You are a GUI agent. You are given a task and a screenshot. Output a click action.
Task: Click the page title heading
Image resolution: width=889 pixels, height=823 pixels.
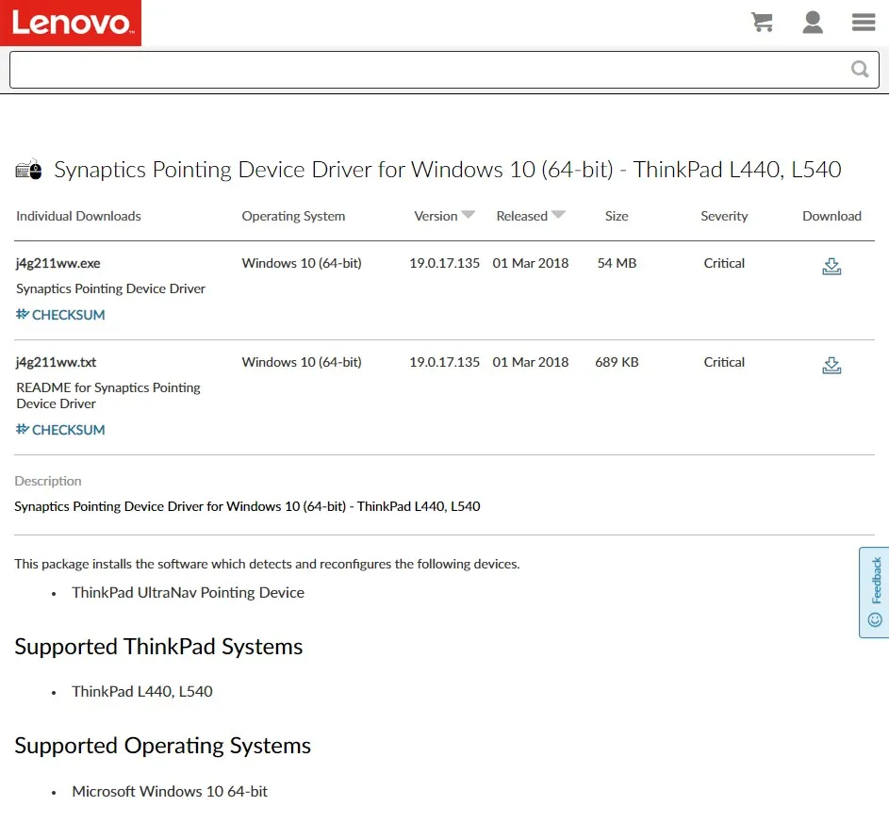448,170
